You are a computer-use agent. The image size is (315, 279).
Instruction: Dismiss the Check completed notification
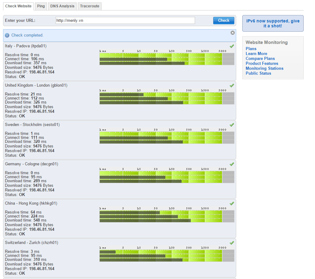coord(232,33)
